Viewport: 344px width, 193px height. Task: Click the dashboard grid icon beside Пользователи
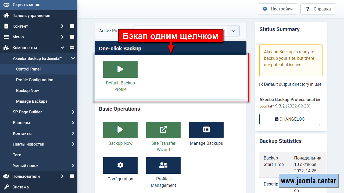[72, 176]
